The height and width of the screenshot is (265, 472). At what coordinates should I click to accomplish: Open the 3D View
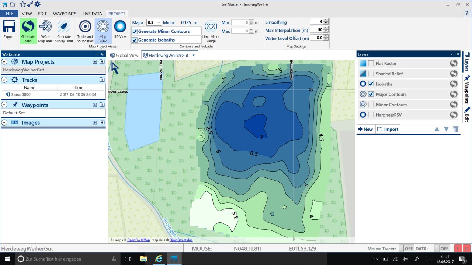120,27
